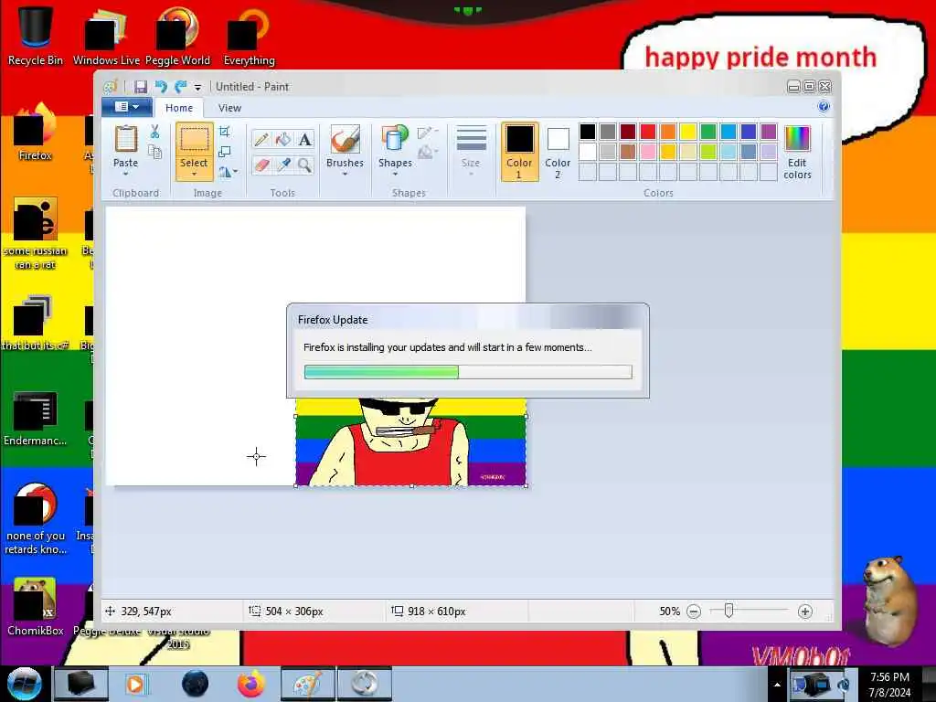Select the Pencil tool
The height and width of the screenshot is (702, 936).
click(x=261, y=140)
